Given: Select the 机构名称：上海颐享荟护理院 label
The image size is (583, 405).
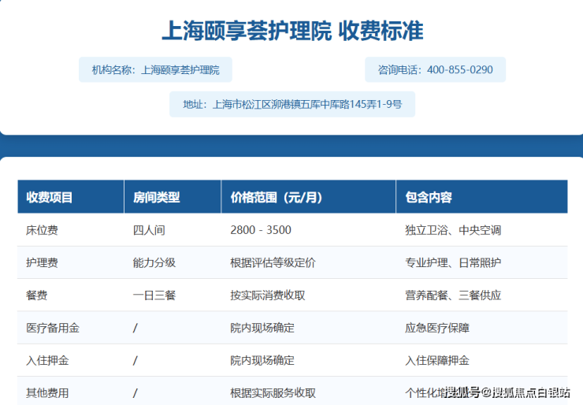Looking at the screenshot, I should [x=155, y=69].
